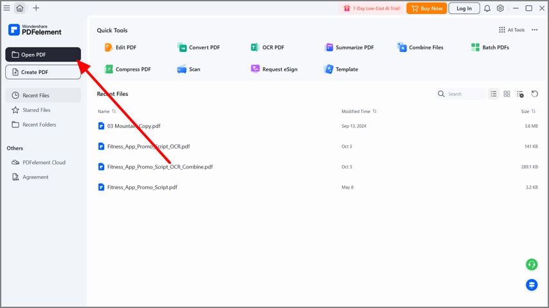Launch the Convert PDF tool
This screenshot has height=308, width=549.
coord(199,48)
